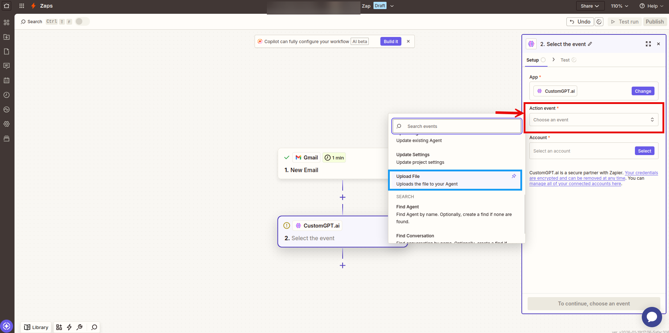669x333 pixels.
Task: Click the version history icon beside Undo
Action: pyautogui.click(x=599, y=22)
